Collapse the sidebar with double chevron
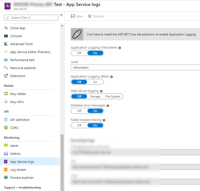The height and width of the screenshot is (191, 200). [x=61, y=15]
